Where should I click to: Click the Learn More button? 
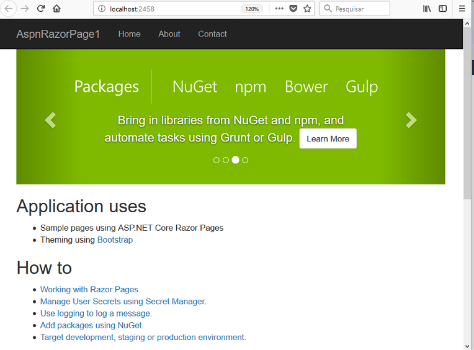[x=328, y=139]
